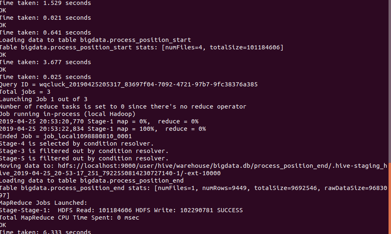Click the "Total MapReduce CPU Time Spent" line
This screenshot has height=234, width=391.
[x=69, y=218]
